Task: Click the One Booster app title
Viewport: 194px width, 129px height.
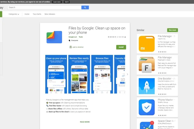Action: (x=167, y=78)
